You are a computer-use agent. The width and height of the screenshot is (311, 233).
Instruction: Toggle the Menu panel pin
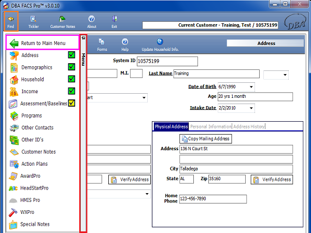click(83, 38)
